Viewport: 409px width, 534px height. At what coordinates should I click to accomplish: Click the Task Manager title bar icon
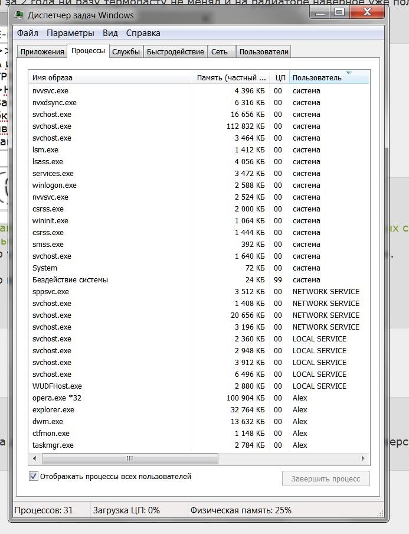click(19, 15)
